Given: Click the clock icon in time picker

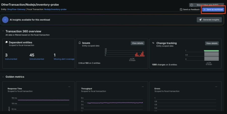Looking at the screenshot, I should (191, 5).
